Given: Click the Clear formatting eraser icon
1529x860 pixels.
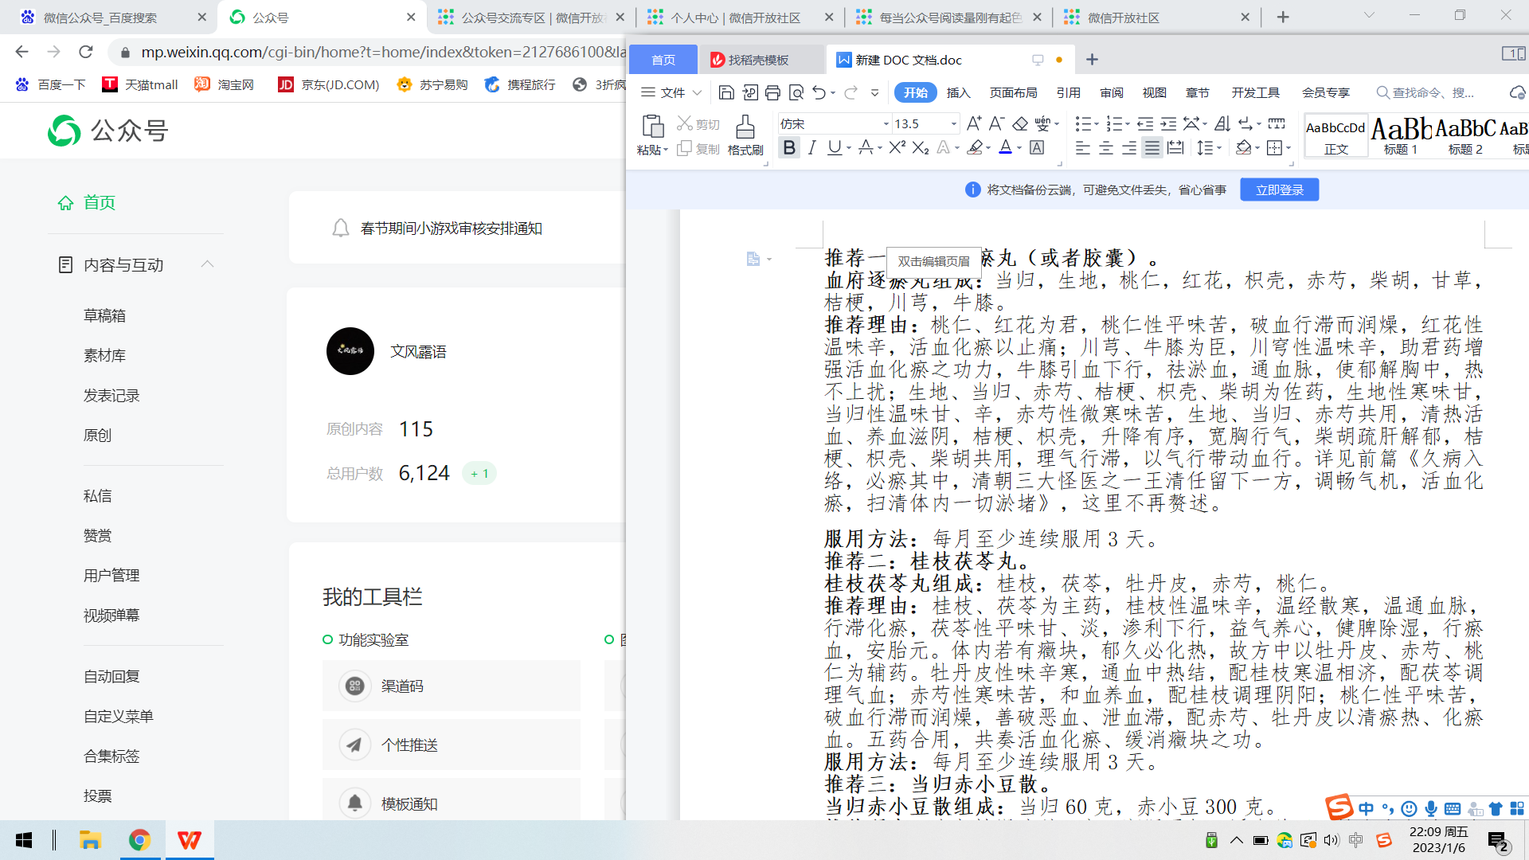Looking at the screenshot, I should click(x=1020, y=123).
